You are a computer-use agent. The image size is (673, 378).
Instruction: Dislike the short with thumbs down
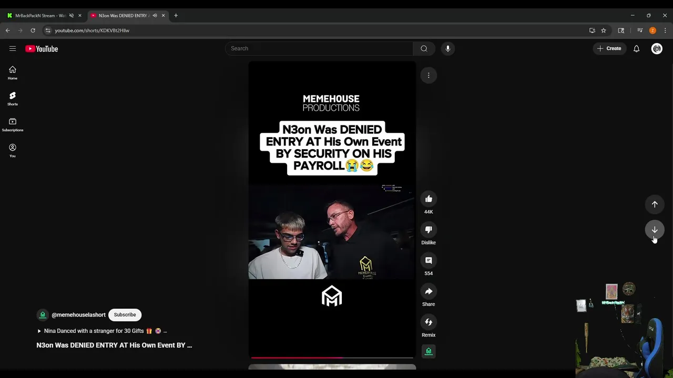pyautogui.click(x=429, y=229)
